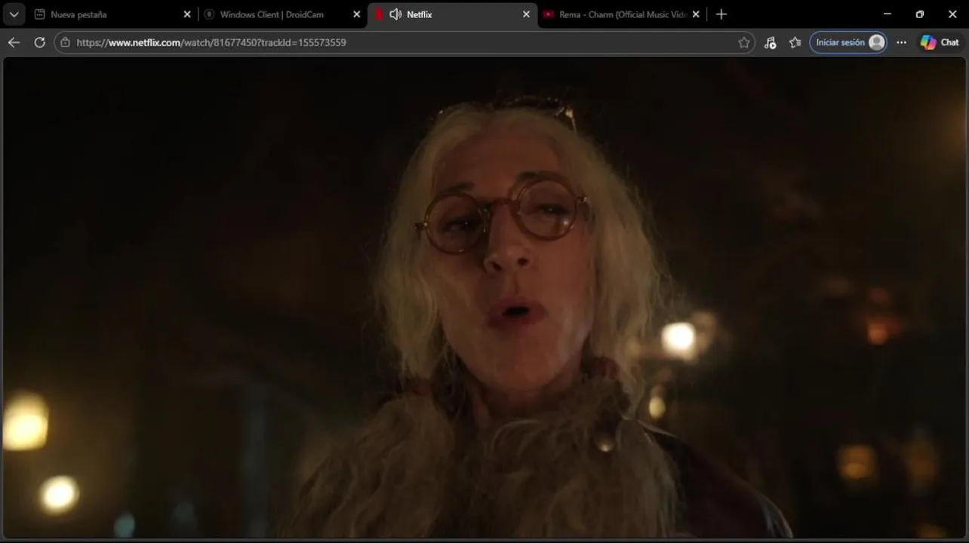The width and height of the screenshot is (969, 543).
Task: Select the Netflix tab
Action: tap(453, 14)
